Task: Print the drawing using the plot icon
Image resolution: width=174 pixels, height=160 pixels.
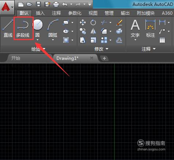Action: pos(56,4)
